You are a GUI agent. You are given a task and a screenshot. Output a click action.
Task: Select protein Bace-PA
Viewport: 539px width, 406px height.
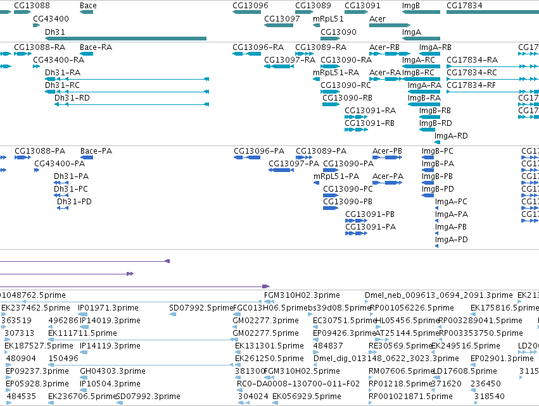pos(87,157)
